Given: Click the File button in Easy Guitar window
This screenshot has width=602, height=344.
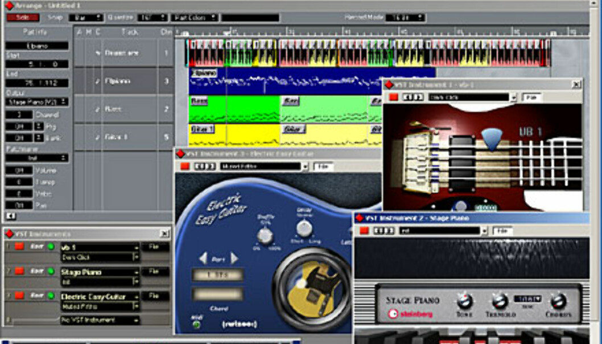Looking at the screenshot, I should tap(323, 166).
